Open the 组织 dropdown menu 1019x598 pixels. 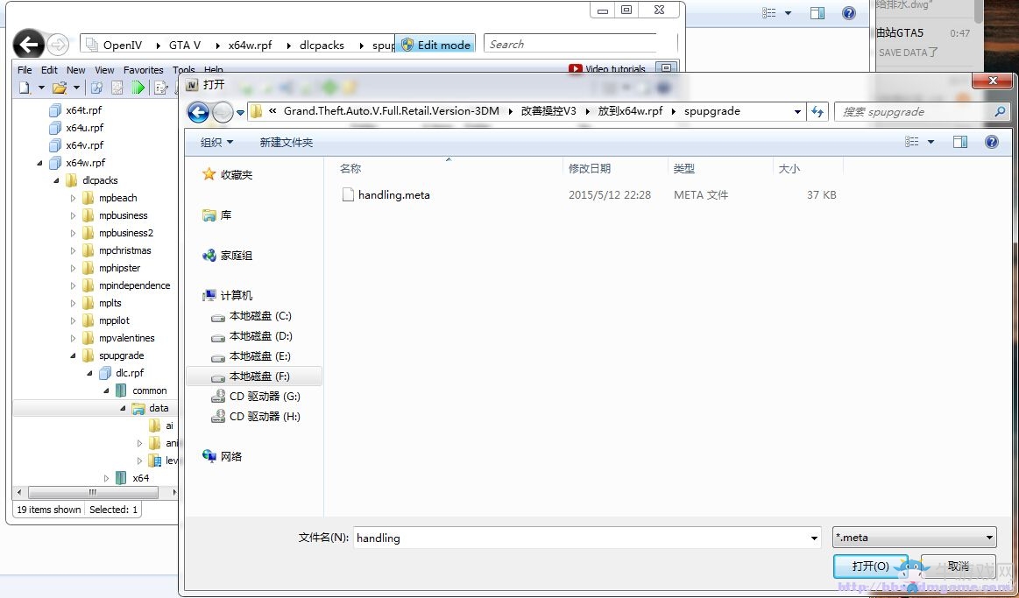click(x=217, y=142)
